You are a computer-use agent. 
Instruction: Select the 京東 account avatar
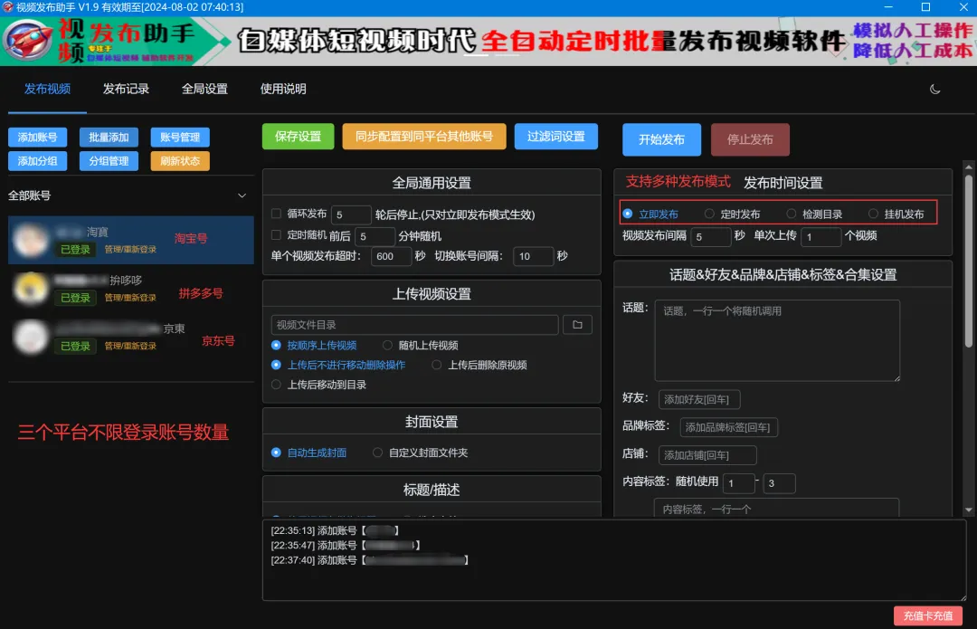[31, 337]
